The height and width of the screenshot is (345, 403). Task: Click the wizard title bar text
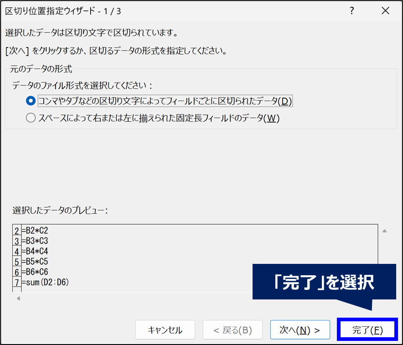pyautogui.click(x=63, y=11)
